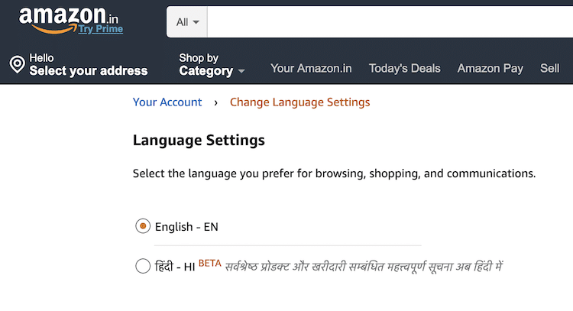The height and width of the screenshot is (311, 573).
Task: Click the location pin icon
Action: click(17, 64)
